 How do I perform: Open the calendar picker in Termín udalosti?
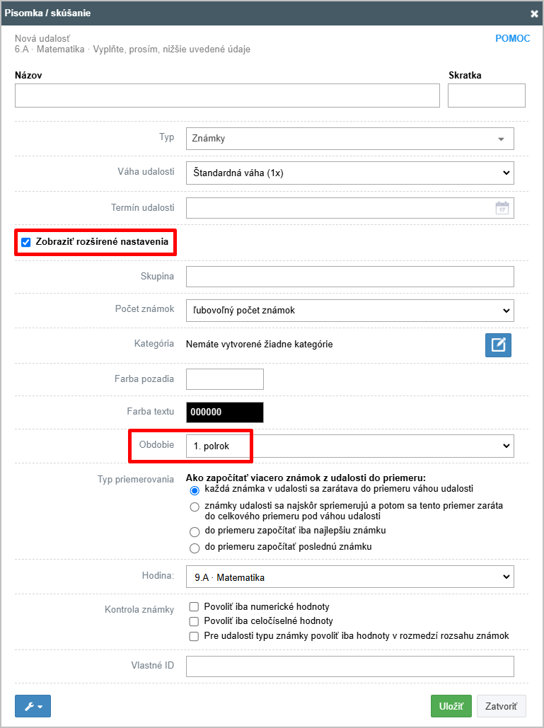502,208
